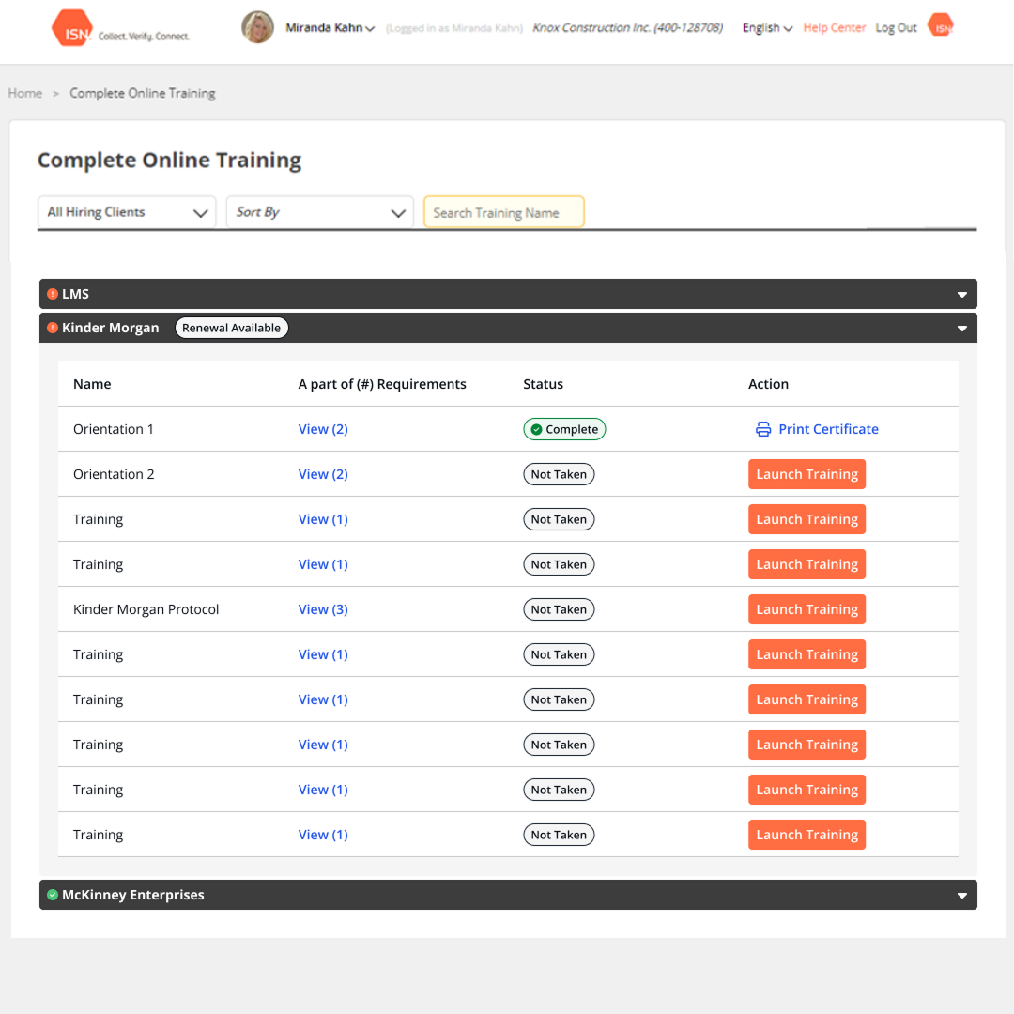Click the Orientation 2 name cell
Viewport: 1014px width, 1014px height.
114,475
